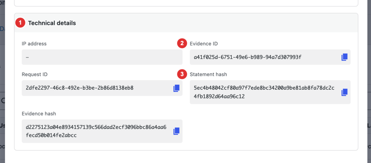Click the Evidence hash value starting d2275123a04e
The width and height of the screenshot is (371, 163).
coord(96,131)
